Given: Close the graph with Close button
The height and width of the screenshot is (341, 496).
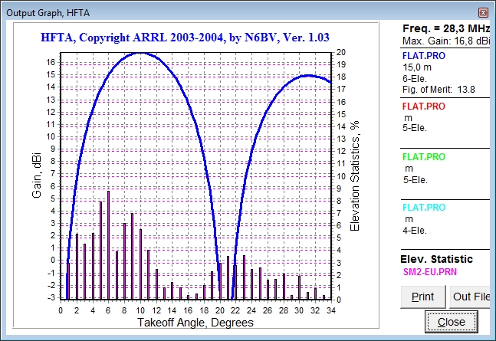Looking at the screenshot, I should 451,322.
